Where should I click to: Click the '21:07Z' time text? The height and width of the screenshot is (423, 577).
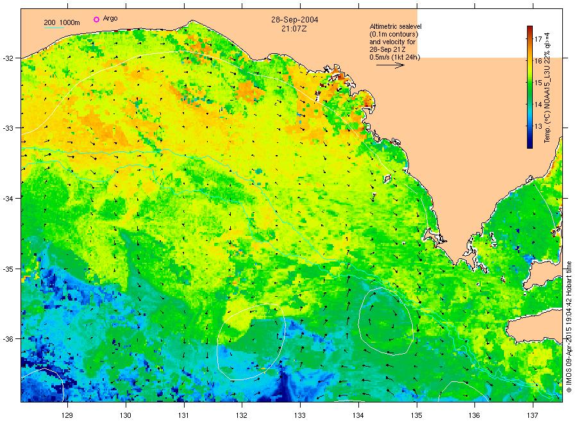[x=294, y=28]
